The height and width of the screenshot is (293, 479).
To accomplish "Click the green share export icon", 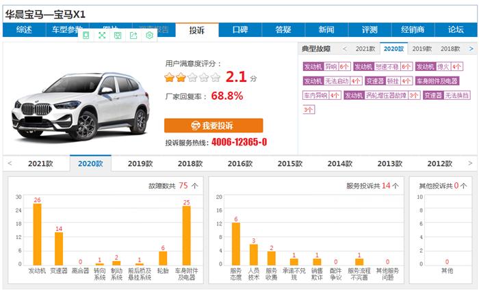I will coord(133,36).
